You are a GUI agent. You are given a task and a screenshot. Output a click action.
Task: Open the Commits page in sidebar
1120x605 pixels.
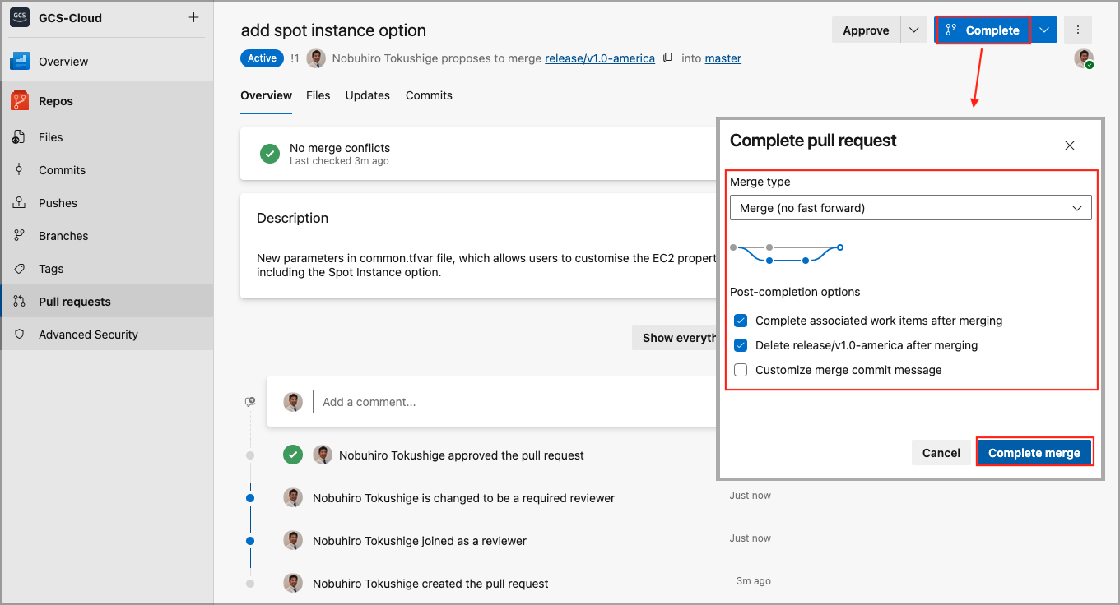62,170
